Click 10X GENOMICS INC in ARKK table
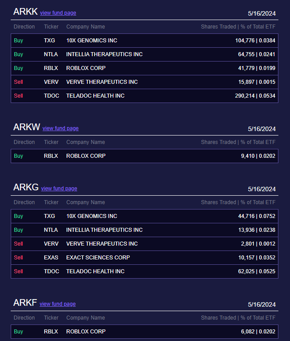This screenshot has height=341, width=290. click(91, 41)
